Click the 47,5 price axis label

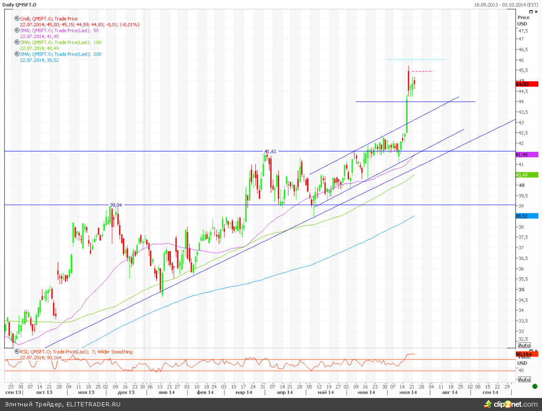tap(523, 31)
